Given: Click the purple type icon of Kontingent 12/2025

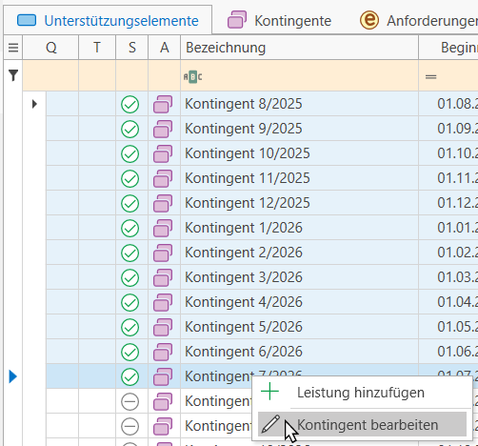Looking at the screenshot, I should coord(163,203).
